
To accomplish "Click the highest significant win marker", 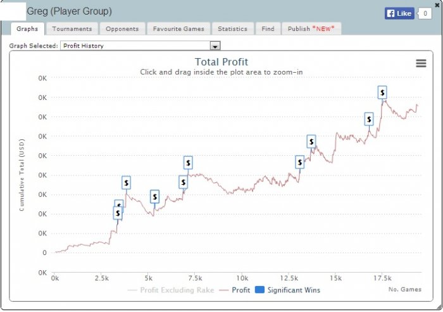I will pos(382,92).
